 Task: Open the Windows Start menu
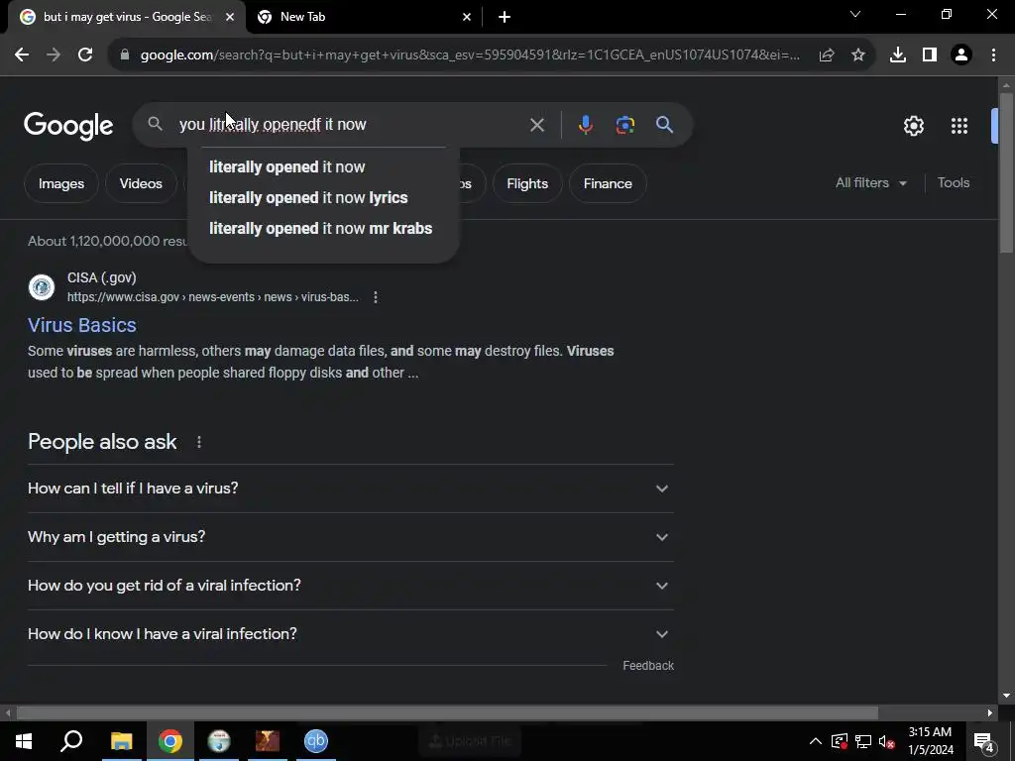24,741
